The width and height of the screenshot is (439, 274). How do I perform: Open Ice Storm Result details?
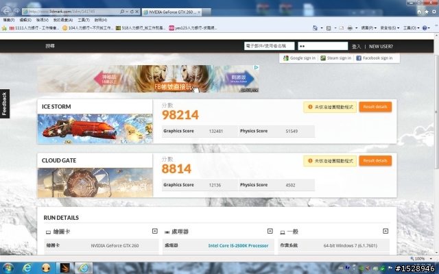pyautogui.click(x=375, y=107)
